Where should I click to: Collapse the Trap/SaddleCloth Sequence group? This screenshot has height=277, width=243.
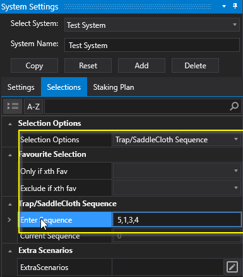click(10, 204)
